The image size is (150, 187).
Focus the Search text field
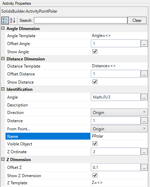[x=80, y=20]
